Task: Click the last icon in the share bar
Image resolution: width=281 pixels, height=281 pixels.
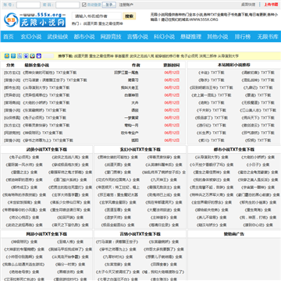Action: tap(39, 55)
